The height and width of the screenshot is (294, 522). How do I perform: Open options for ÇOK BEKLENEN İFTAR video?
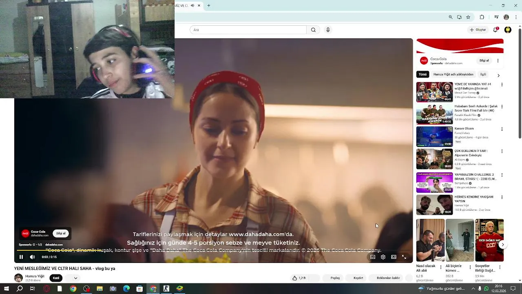(x=502, y=151)
